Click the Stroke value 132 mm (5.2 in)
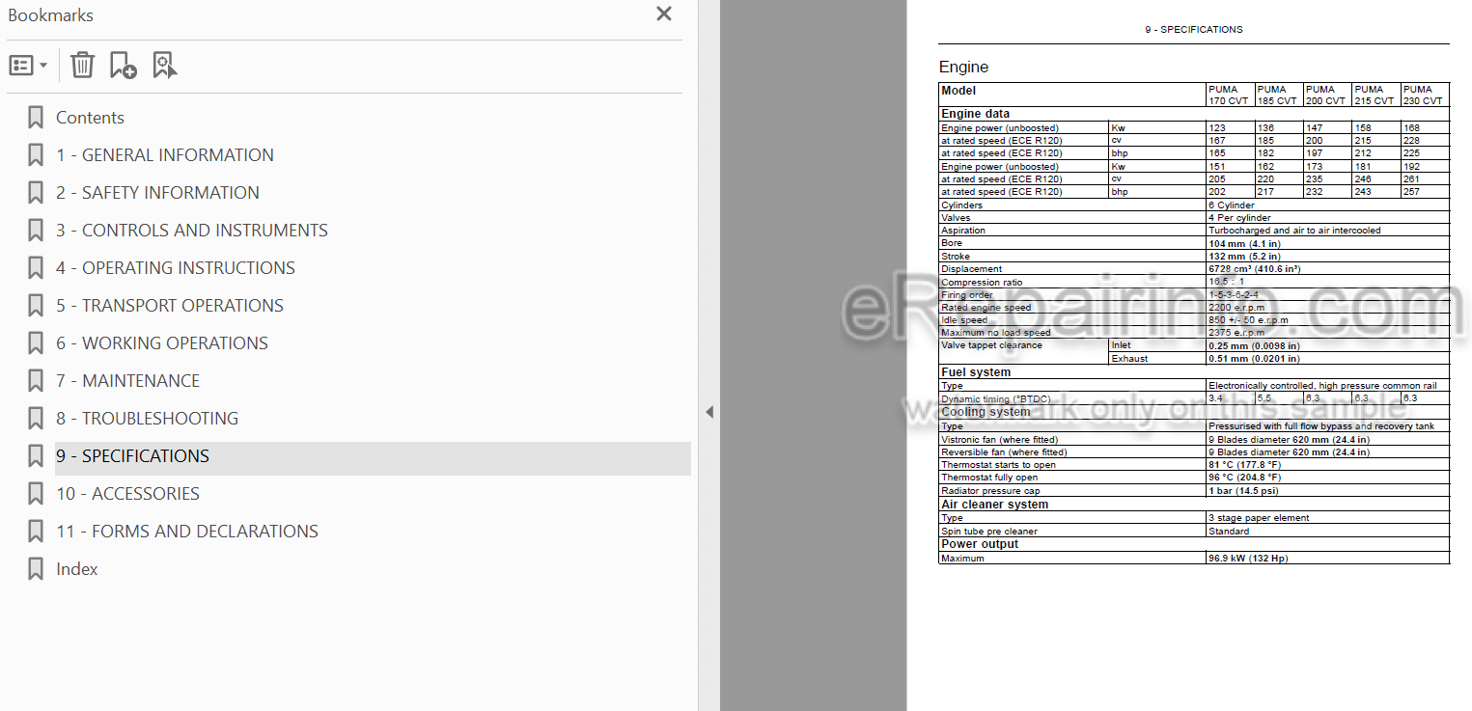Screen dimensions: 1472x711 (1244, 257)
